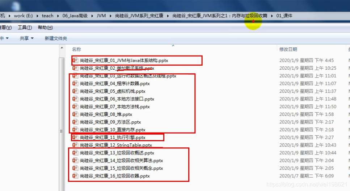The image size is (350, 191).
Task: Click the pptx icon of 14_垃圾回收相关算法 file
Action: coord(75,161)
